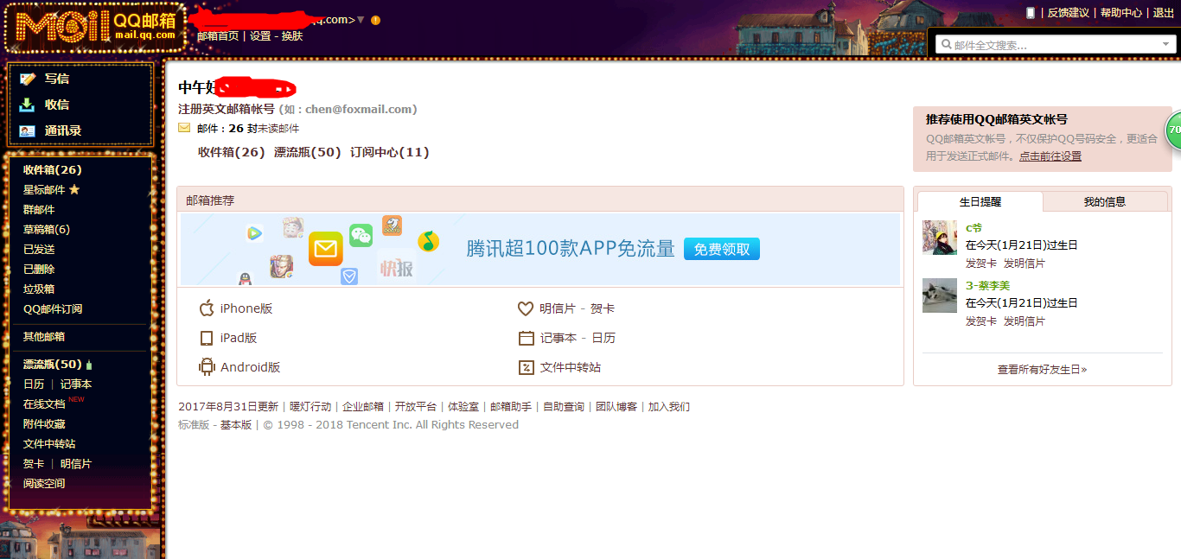
Task: Click the orange warning icon near email address
Action: pyautogui.click(x=375, y=20)
